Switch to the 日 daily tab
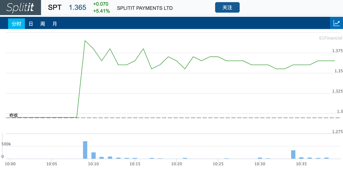The width and height of the screenshot is (343, 170). pos(31,24)
